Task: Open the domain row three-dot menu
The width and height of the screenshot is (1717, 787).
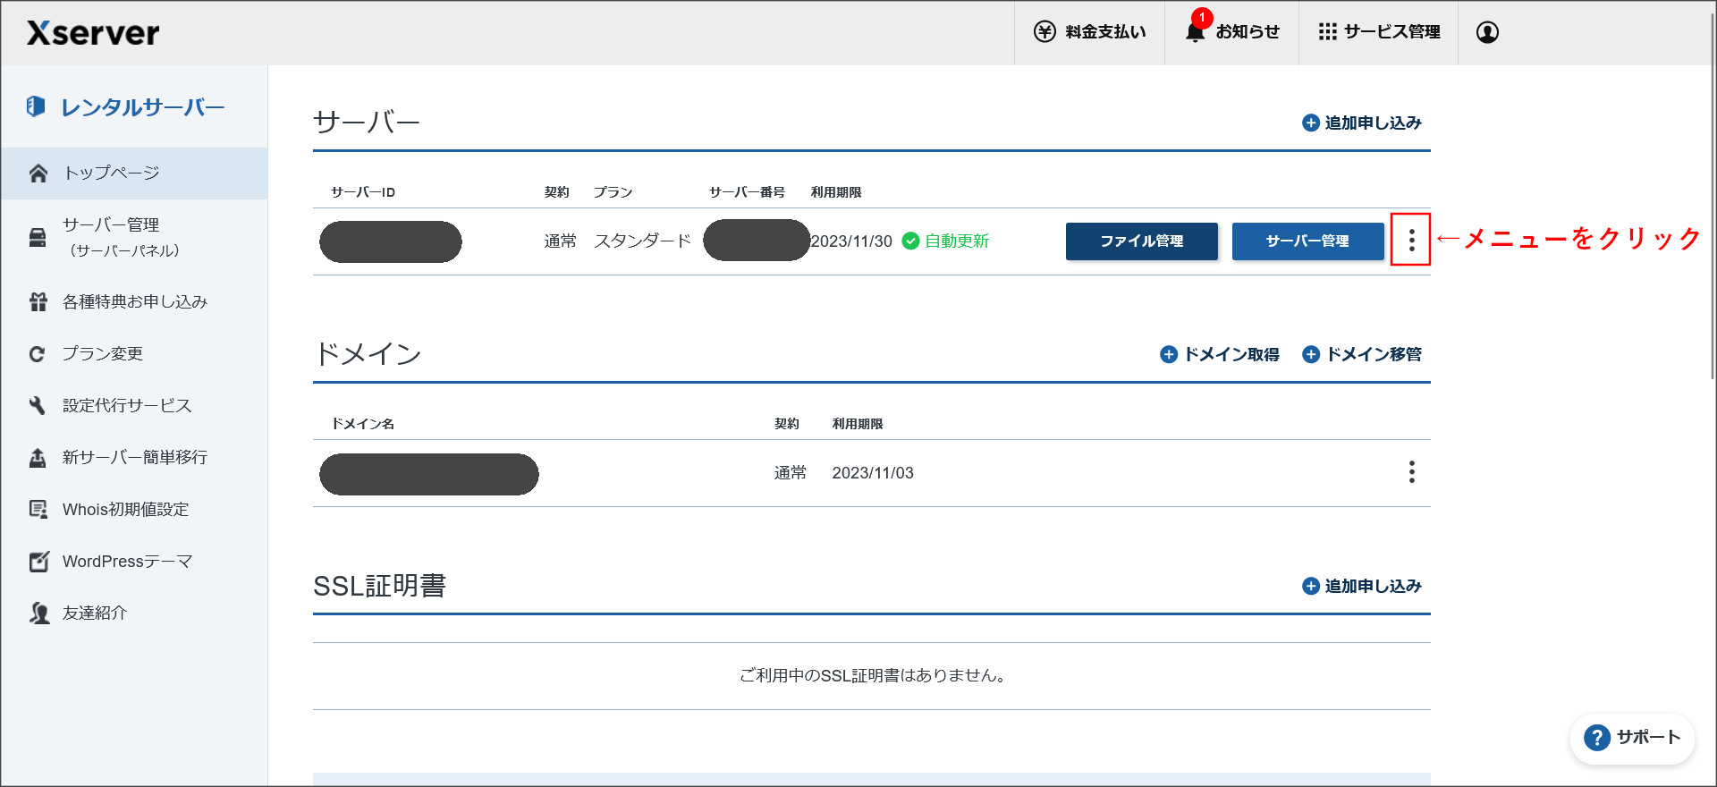Action: pyautogui.click(x=1412, y=472)
